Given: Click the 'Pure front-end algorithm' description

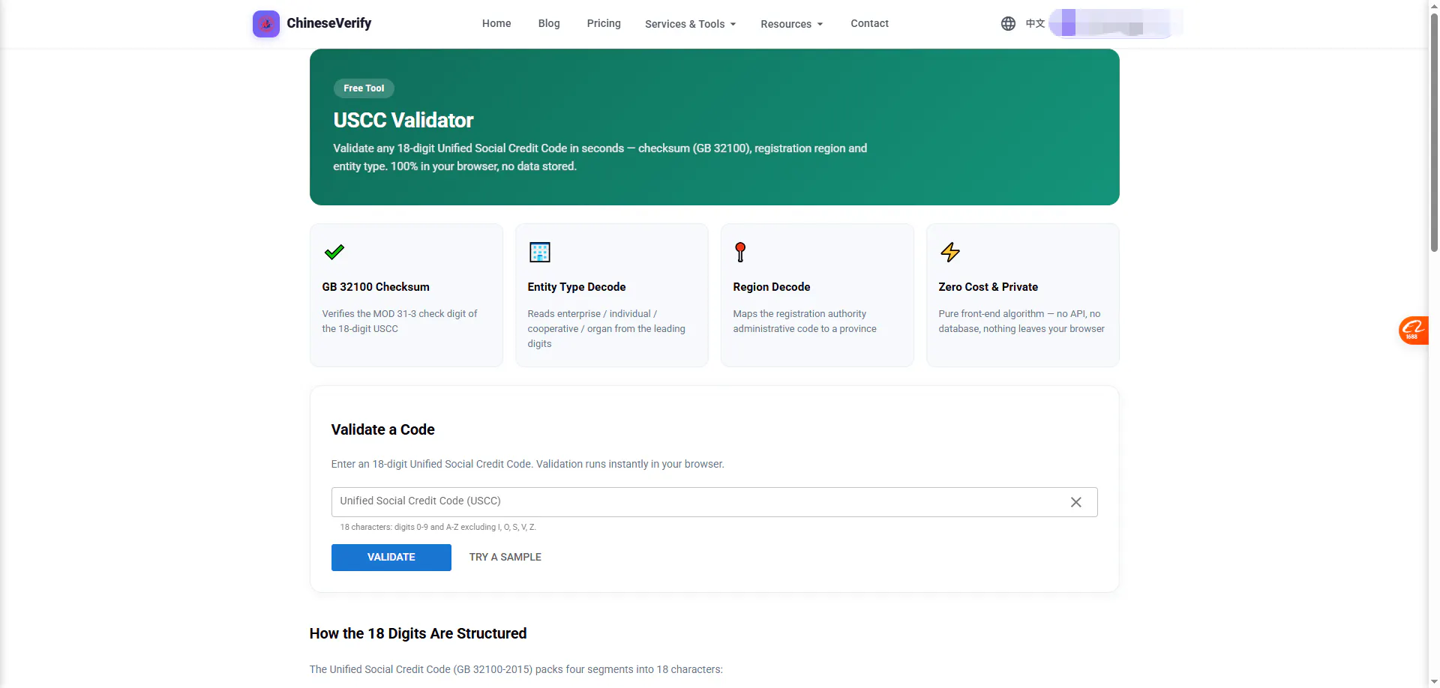Looking at the screenshot, I should click(1021, 322).
